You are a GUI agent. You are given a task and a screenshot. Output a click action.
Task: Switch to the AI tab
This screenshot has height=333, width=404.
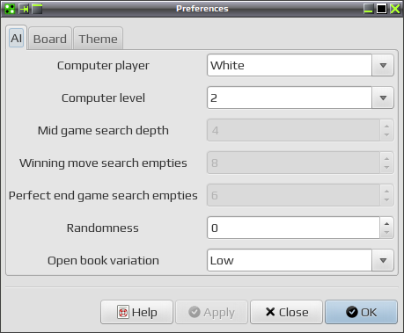(17, 38)
